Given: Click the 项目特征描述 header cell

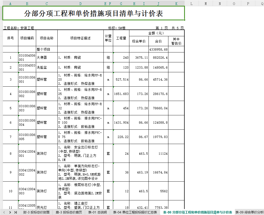Looking at the screenshot, I should click(80, 38).
